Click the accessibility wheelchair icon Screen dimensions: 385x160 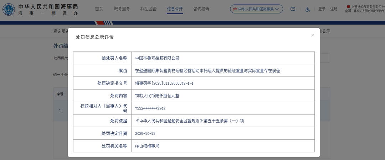307,9
